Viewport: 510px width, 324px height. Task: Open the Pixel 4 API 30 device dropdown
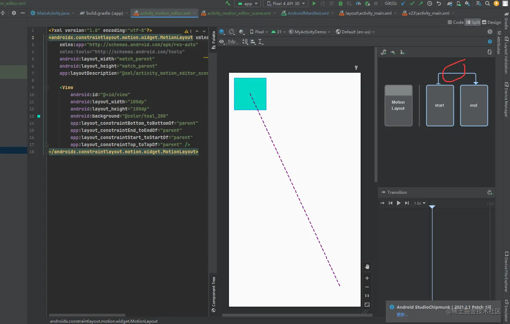pyautogui.click(x=286, y=3)
